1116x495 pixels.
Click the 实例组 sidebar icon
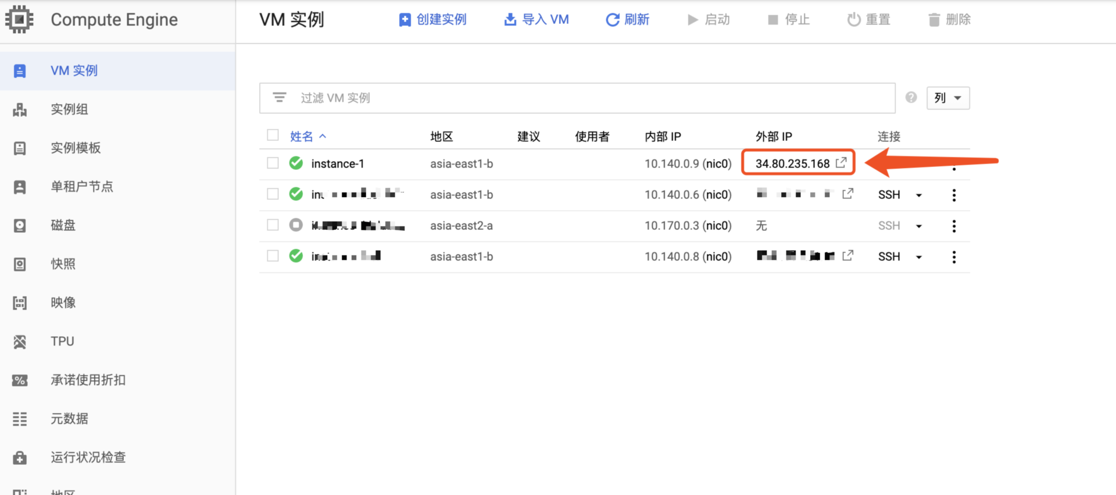pos(20,109)
